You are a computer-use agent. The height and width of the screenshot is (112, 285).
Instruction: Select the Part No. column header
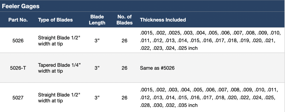18,20
